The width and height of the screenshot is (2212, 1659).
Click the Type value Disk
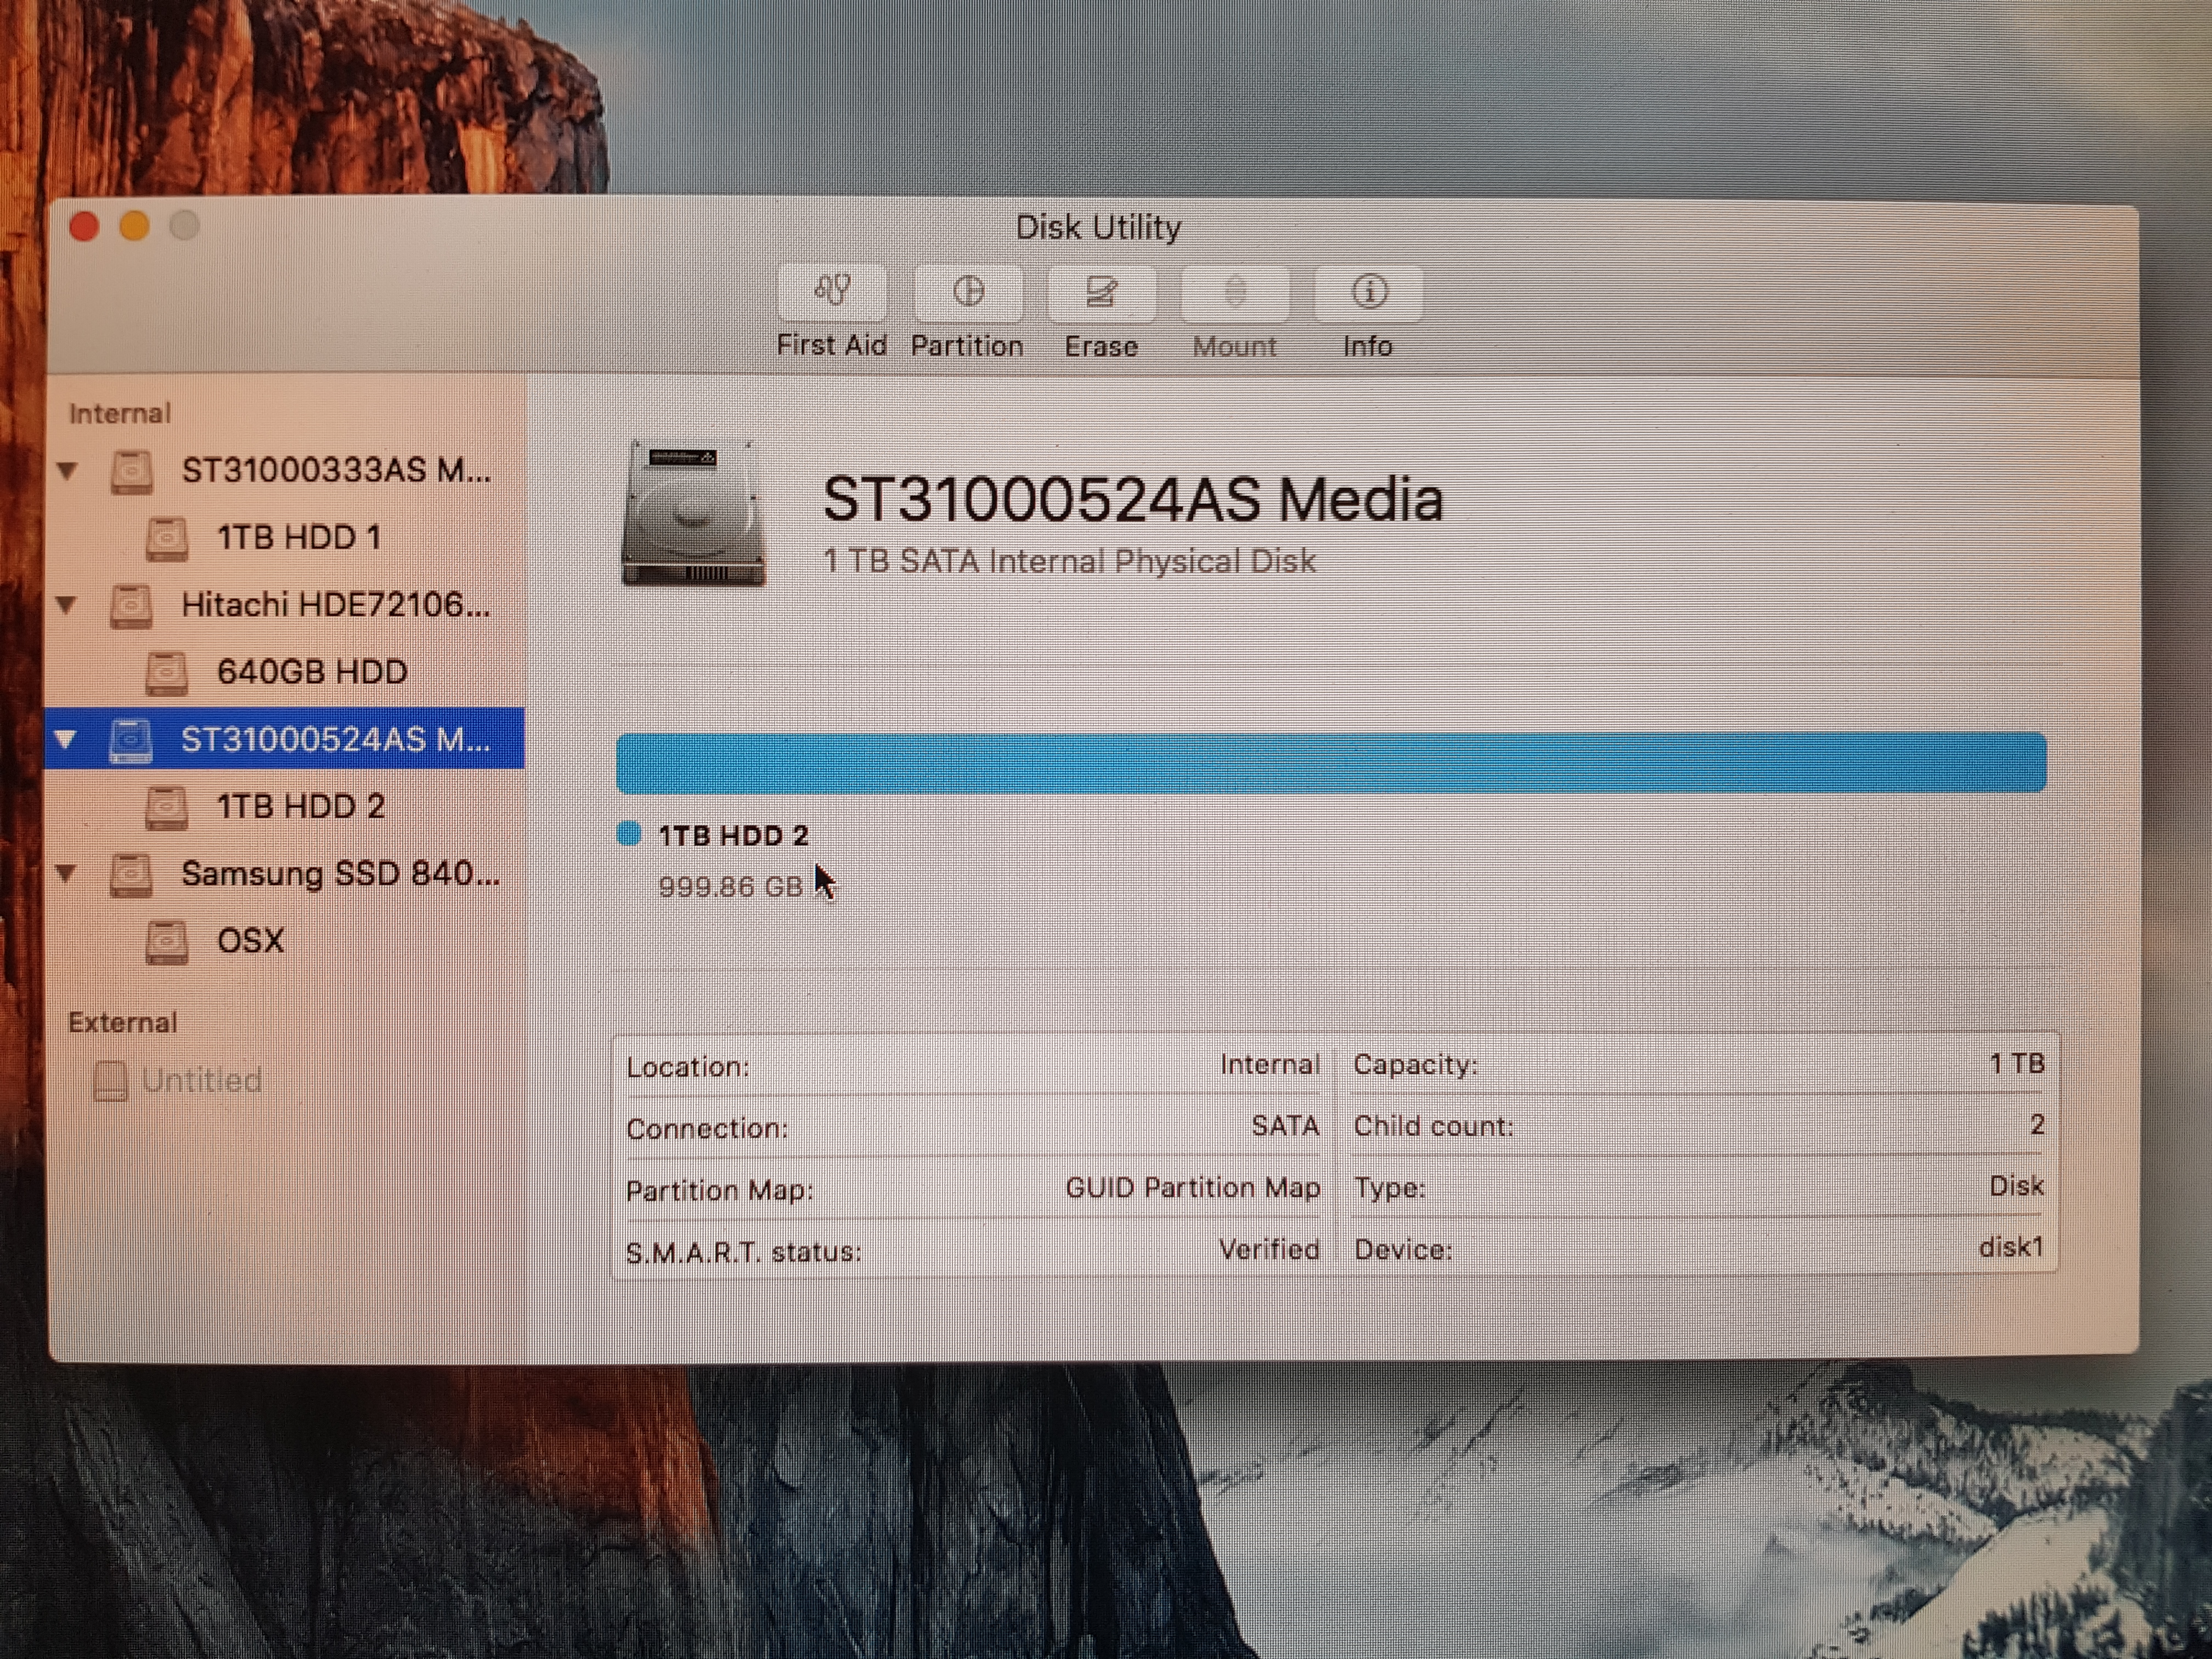click(x=2017, y=1186)
